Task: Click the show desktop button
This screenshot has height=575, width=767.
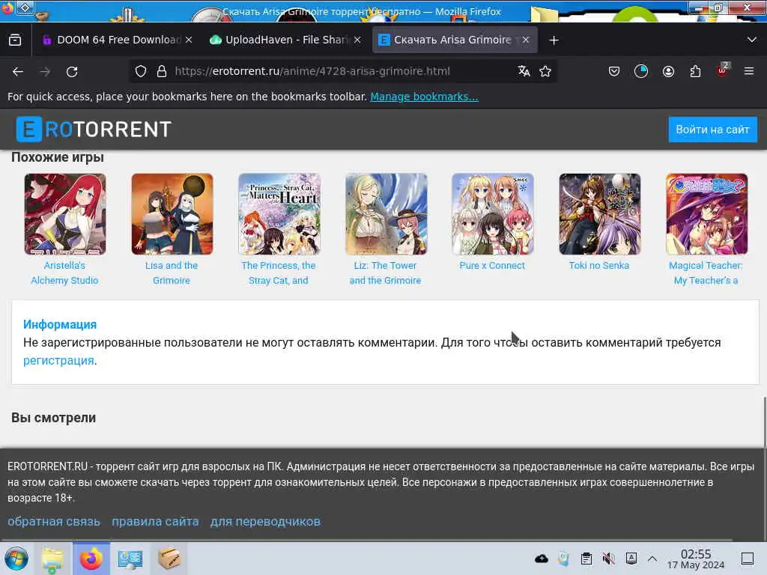Action: pyautogui.click(x=748, y=559)
